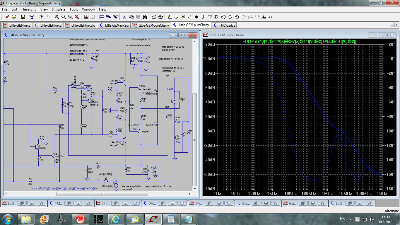Open the Window menu
Image resolution: width=400 pixels, height=225 pixels.
point(88,9)
